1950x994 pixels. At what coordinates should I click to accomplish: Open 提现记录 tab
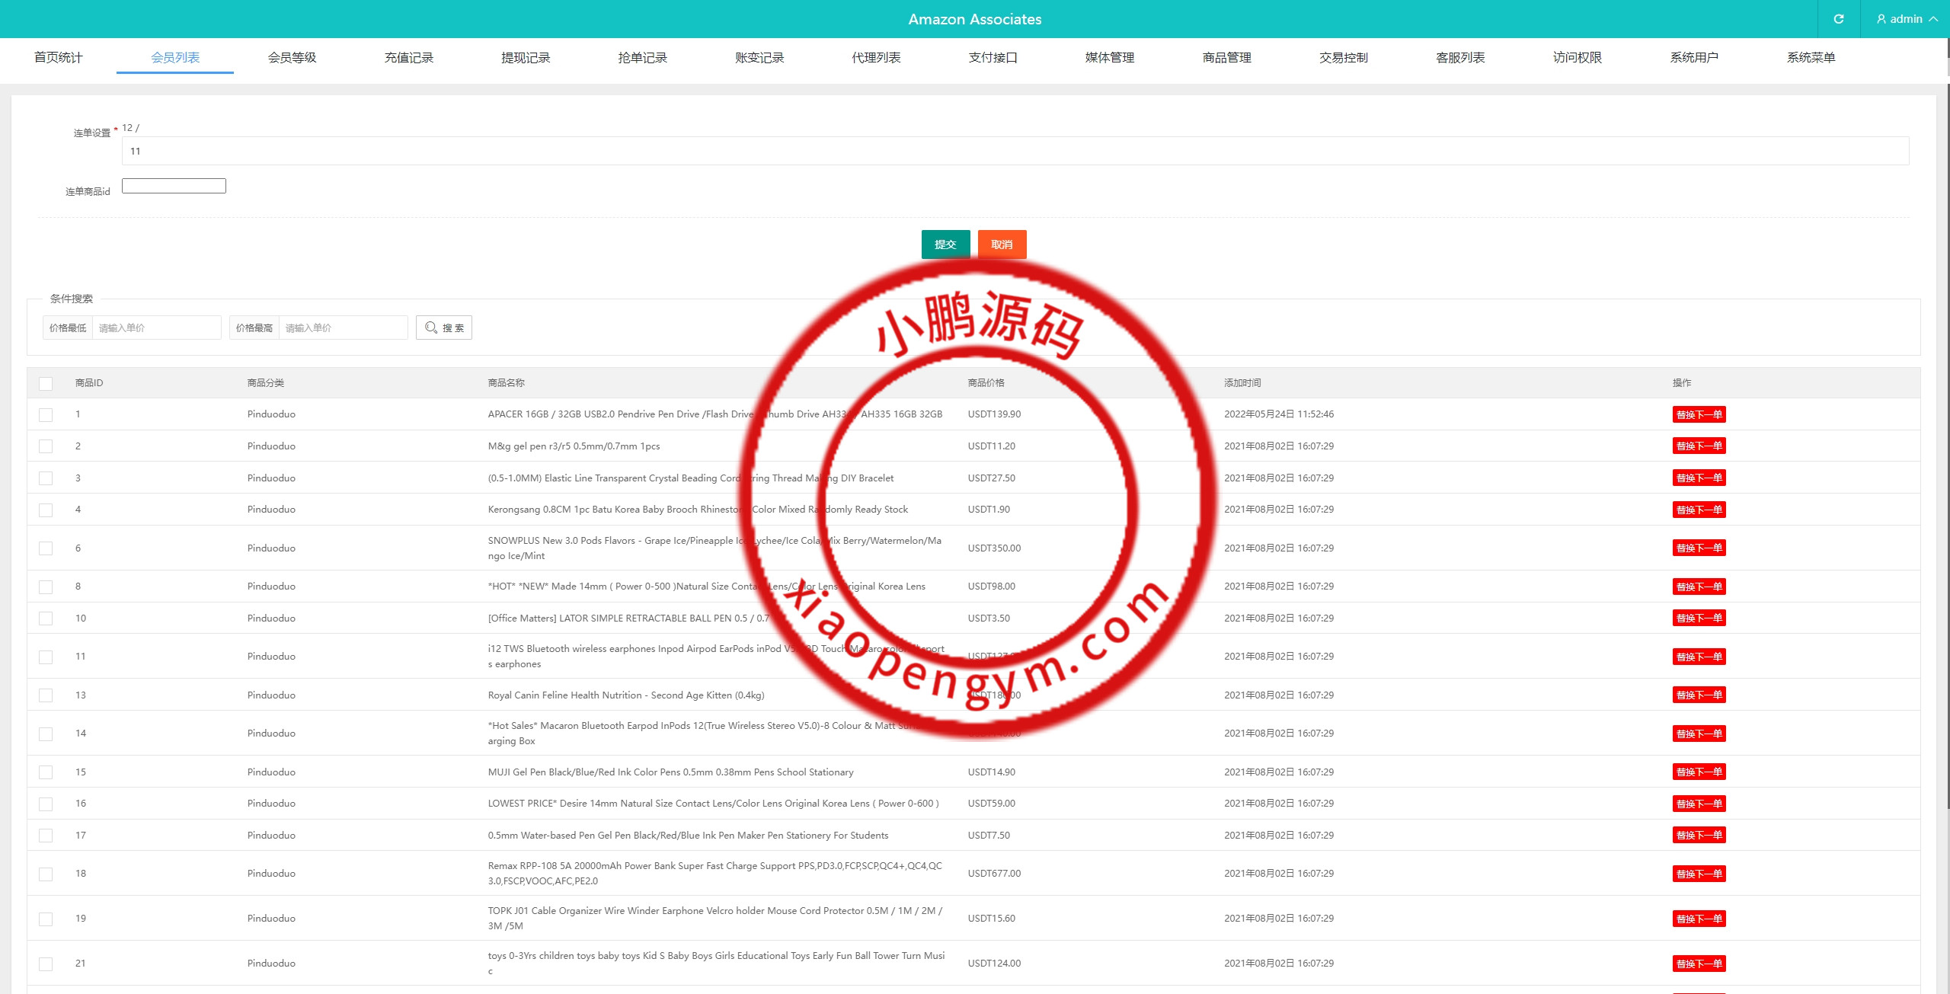[526, 57]
